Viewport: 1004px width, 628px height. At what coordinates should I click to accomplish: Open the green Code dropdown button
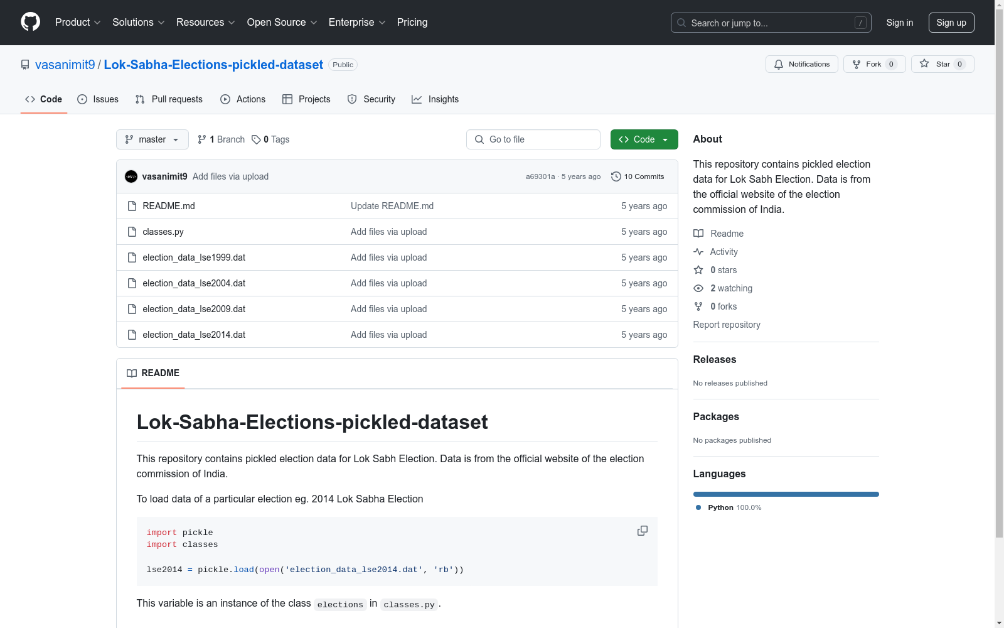point(644,139)
